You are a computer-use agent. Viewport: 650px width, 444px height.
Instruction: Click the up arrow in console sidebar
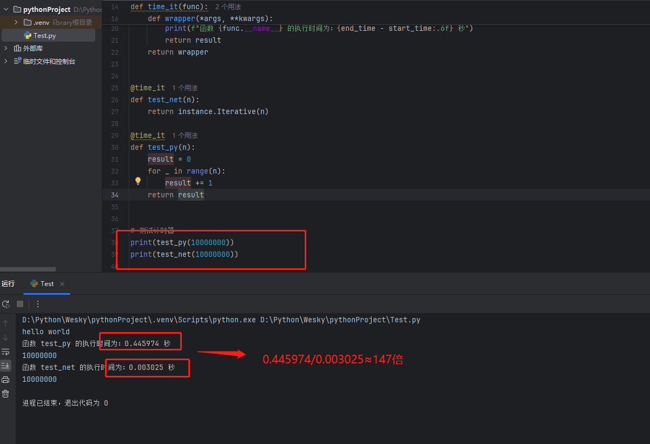(6, 323)
